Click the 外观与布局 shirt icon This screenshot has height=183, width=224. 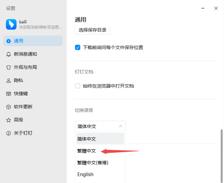pos(9,67)
